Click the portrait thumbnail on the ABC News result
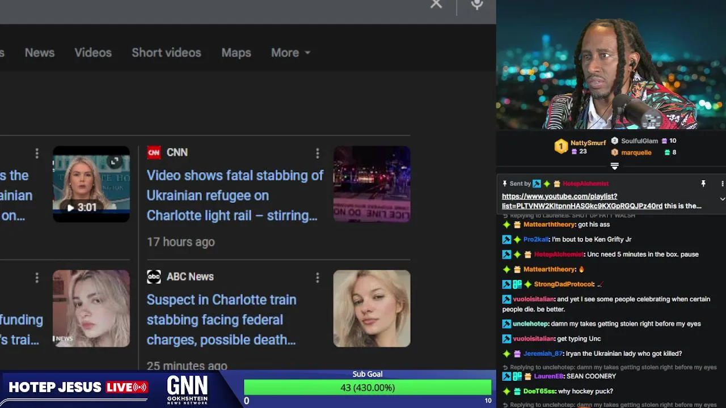The image size is (726, 408). pyautogui.click(x=372, y=308)
